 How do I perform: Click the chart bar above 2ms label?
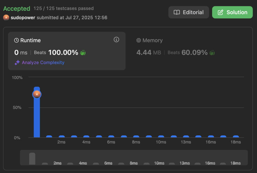tap(62, 136)
